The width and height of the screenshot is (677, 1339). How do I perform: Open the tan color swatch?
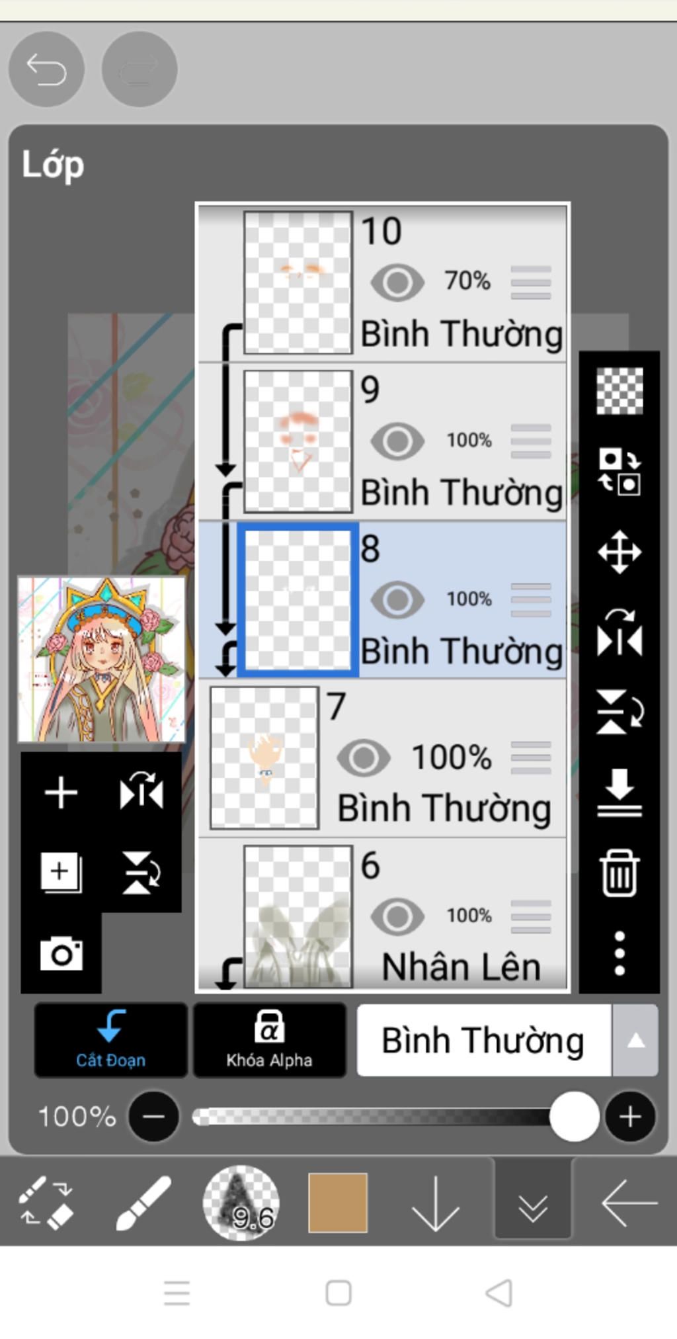(x=338, y=1203)
